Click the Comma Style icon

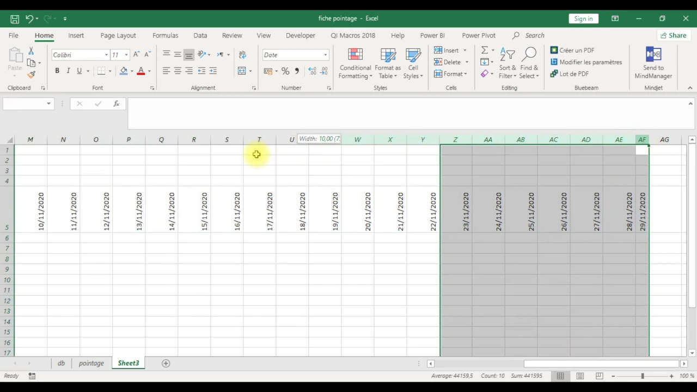click(x=297, y=71)
